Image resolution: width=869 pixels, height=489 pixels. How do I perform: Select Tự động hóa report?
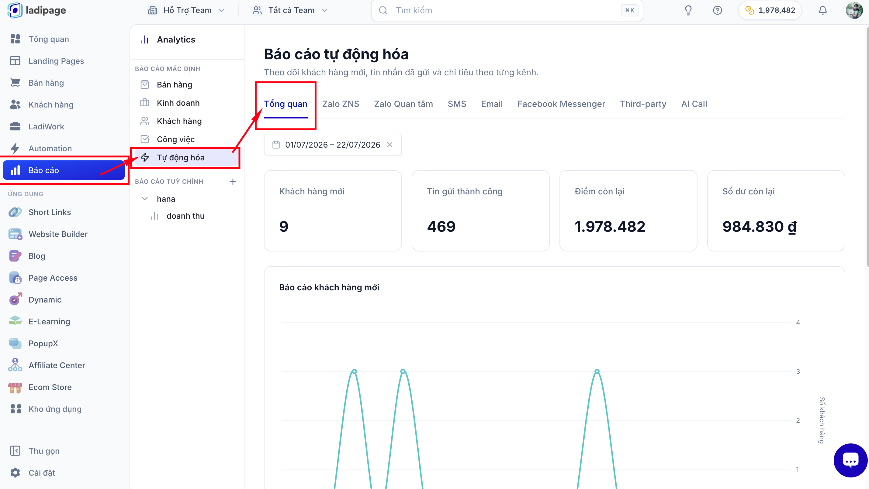click(x=187, y=157)
